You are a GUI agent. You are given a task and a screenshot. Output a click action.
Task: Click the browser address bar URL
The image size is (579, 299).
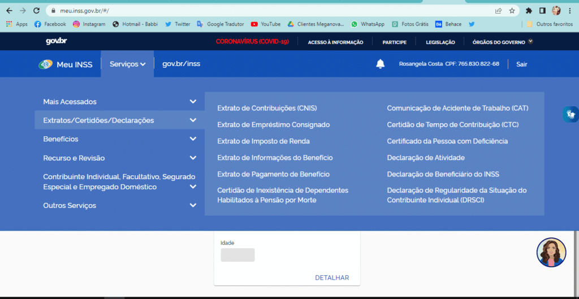(84, 11)
